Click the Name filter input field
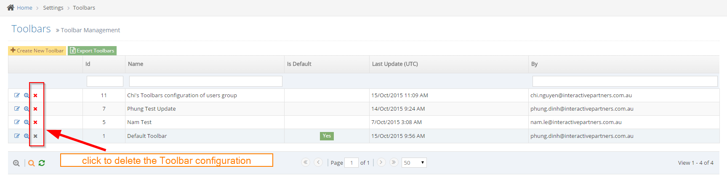 pos(205,81)
